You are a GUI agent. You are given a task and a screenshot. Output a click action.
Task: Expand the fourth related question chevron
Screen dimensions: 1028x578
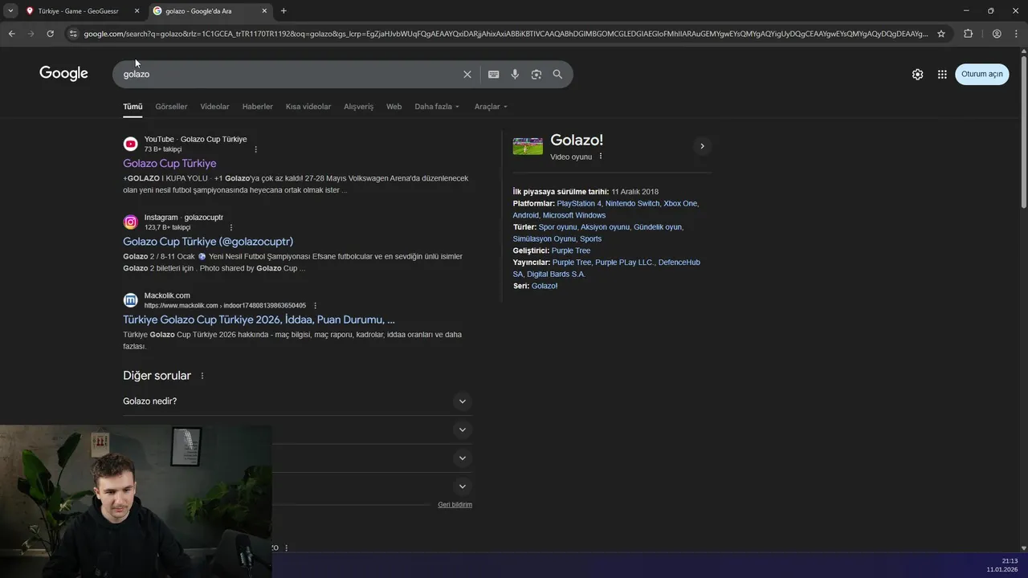point(462,486)
